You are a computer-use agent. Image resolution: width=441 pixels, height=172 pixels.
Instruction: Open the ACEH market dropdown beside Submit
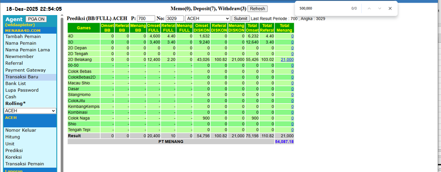[208, 18]
